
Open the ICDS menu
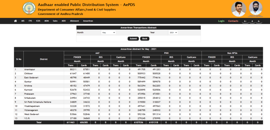(x=38, y=21)
